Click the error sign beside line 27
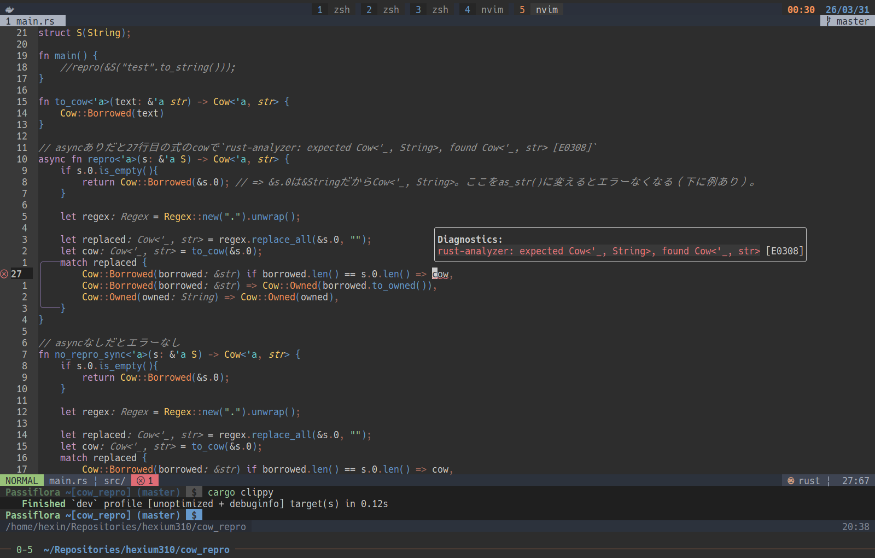875x558 pixels. [x=4, y=274]
